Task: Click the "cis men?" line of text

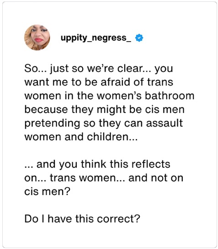Action: coord(47,191)
